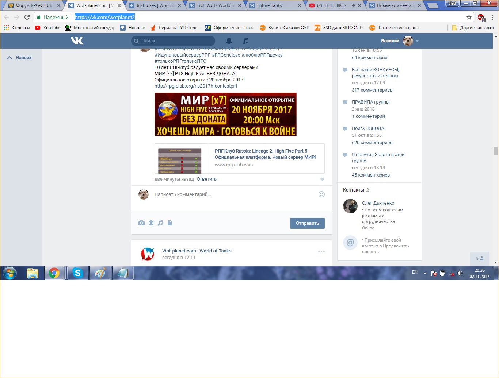The image size is (499, 378).
Task: Go up with the Наверх button
Action: pos(20,58)
